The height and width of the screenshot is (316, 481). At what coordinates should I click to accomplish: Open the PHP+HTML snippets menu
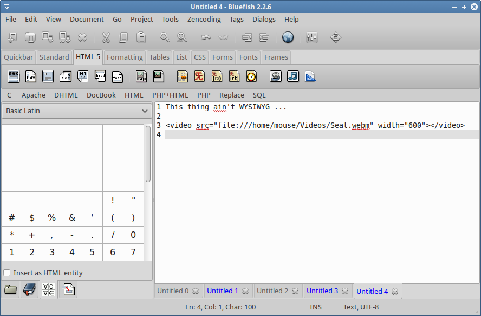pyautogui.click(x=170, y=95)
